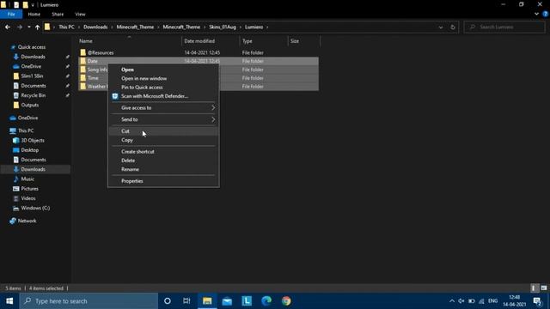Open pinned Downloads under Quick access

pyautogui.click(x=33, y=57)
